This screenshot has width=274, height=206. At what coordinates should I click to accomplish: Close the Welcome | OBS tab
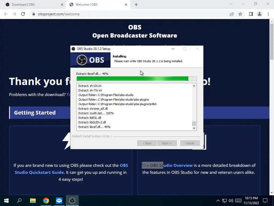click(x=126, y=5)
